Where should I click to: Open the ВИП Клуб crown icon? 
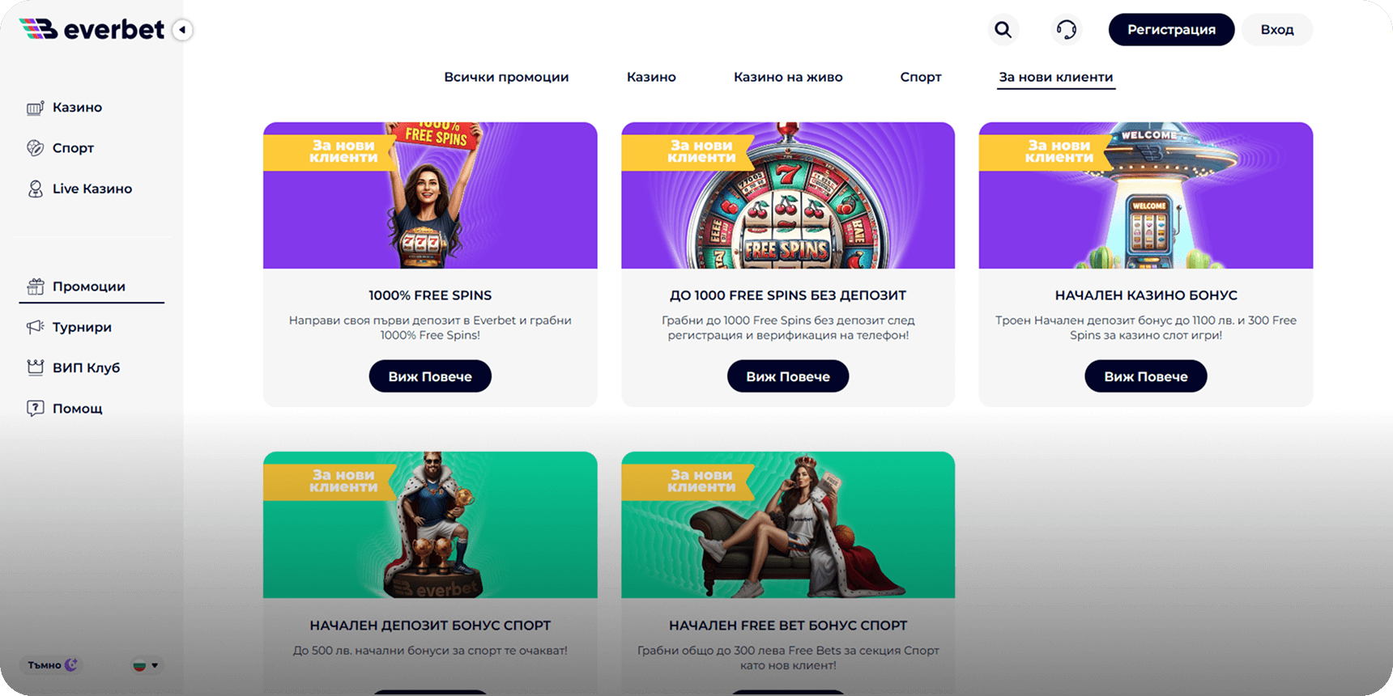click(x=35, y=367)
